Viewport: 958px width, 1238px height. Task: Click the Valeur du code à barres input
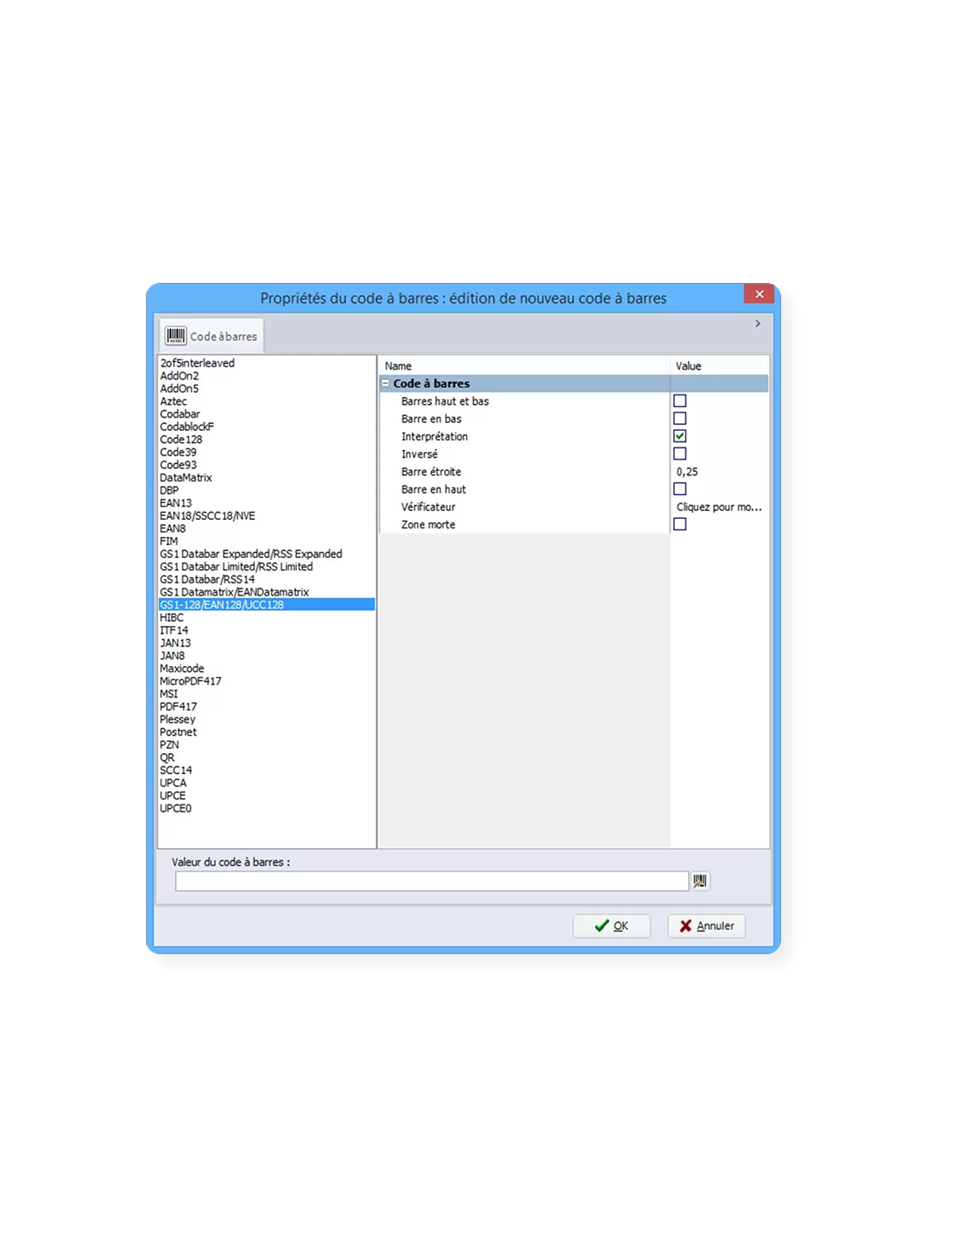431,881
